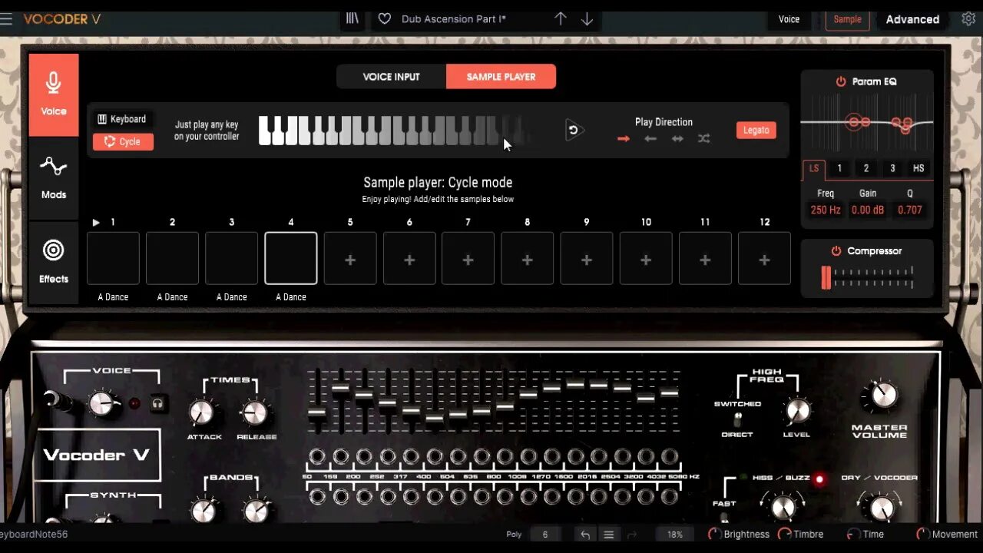Screen dimensions: 983x553
Task: Toggle the Param EQ power button
Action: 841,81
